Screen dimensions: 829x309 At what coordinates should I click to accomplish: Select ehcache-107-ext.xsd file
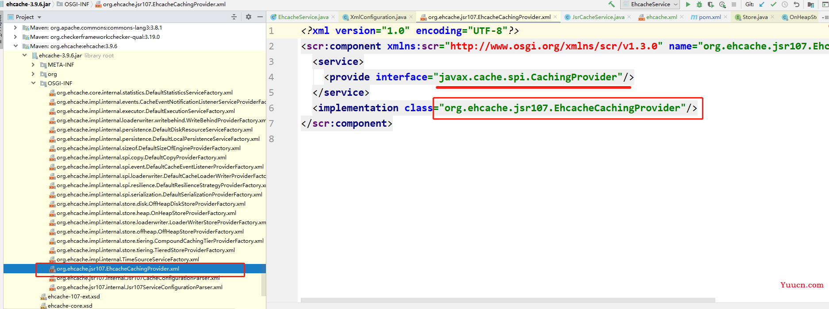pyautogui.click(x=70, y=296)
